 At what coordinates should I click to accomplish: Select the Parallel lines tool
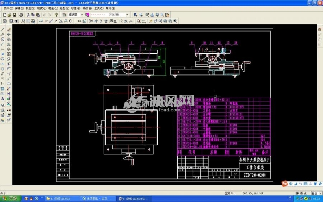[x=2, y=34]
